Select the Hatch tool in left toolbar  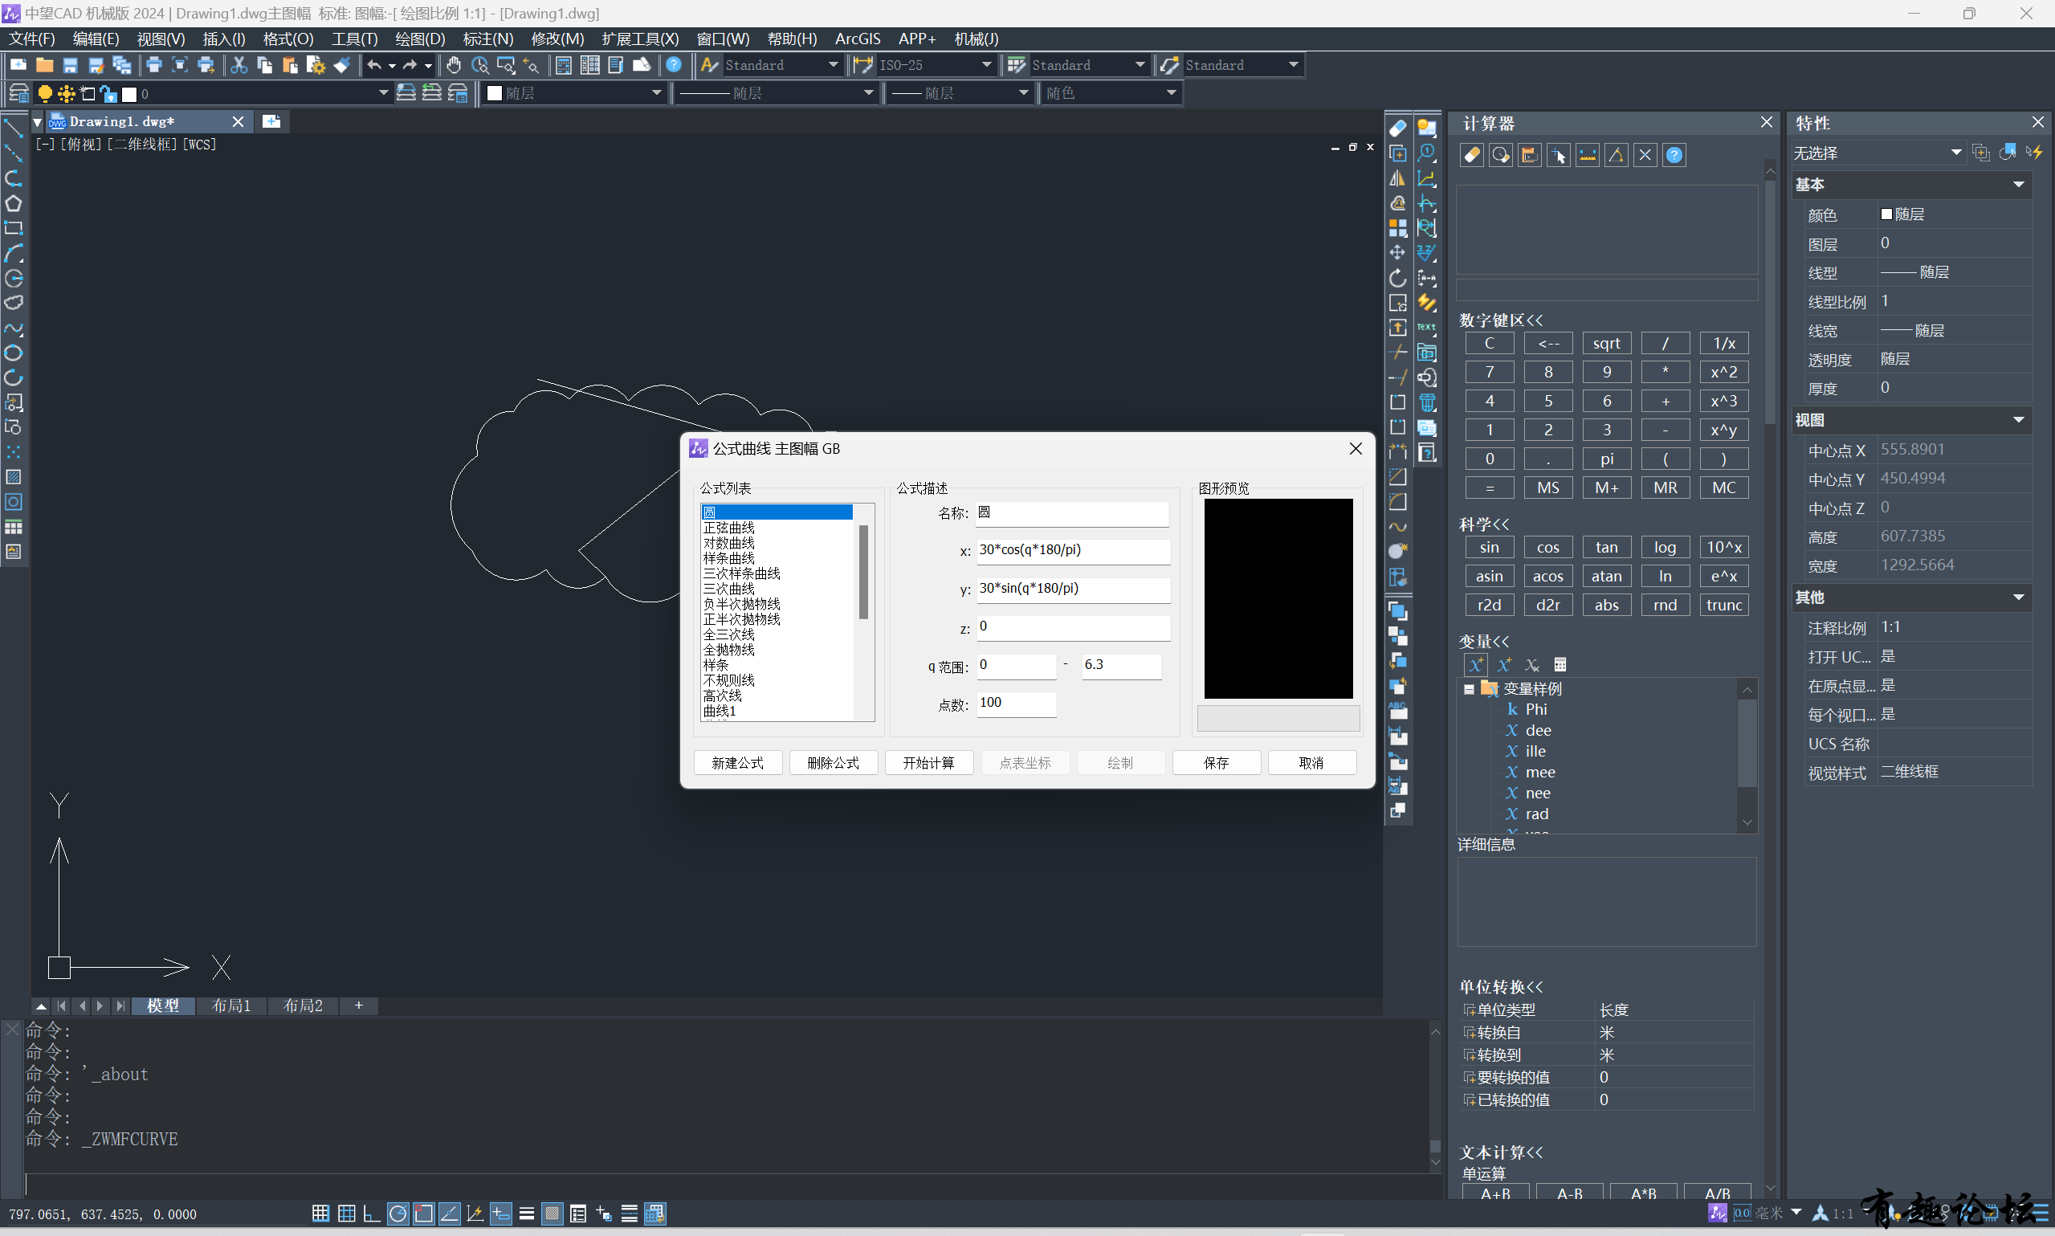14,477
